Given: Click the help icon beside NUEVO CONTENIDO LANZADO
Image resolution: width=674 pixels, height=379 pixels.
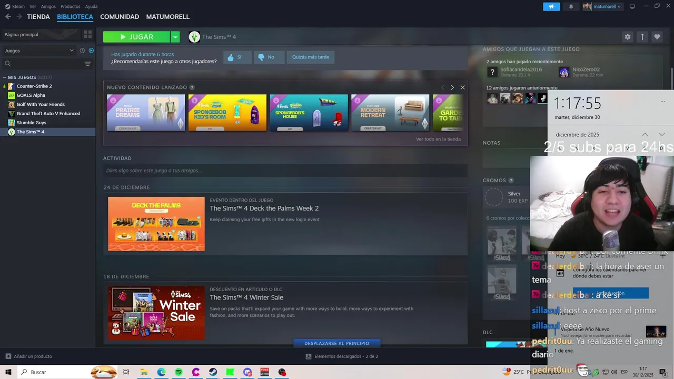Looking at the screenshot, I should 192,87.
